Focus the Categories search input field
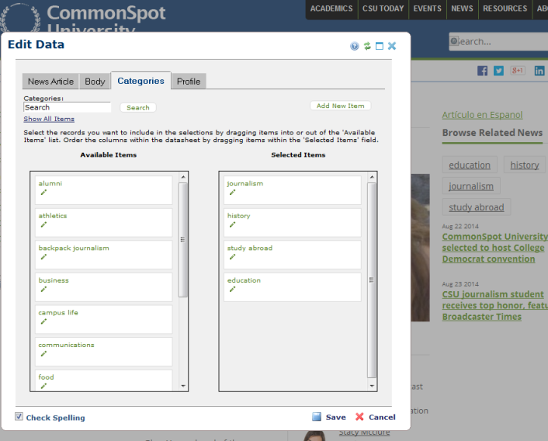The image size is (548, 441). click(67, 107)
